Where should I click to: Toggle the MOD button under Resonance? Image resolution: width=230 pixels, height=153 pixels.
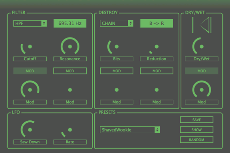tap(70, 71)
